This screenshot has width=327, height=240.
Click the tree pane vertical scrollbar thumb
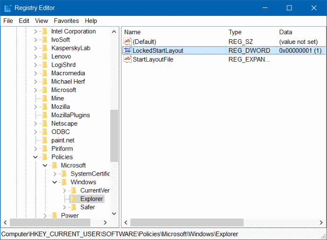[x=114, y=136]
